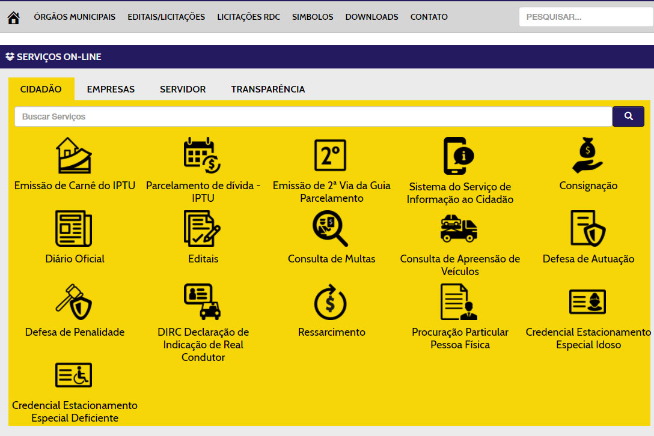
Task: Switch to the Transparência tab
Action: click(268, 89)
